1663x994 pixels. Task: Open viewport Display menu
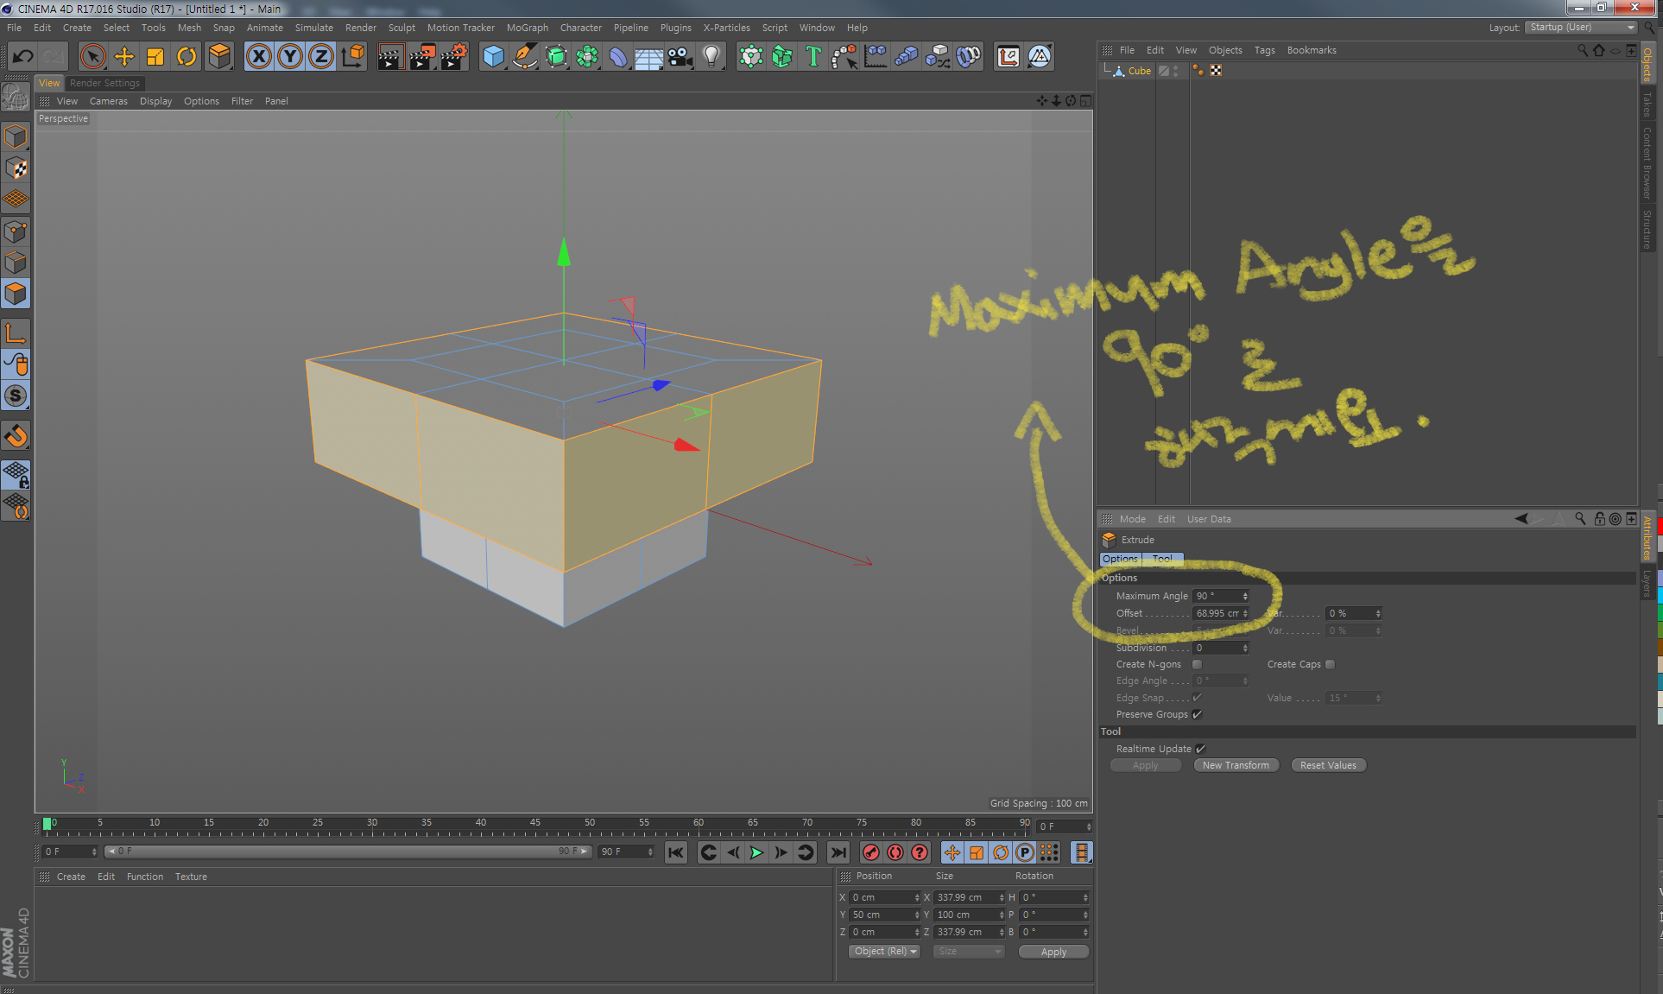(x=155, y=101)
